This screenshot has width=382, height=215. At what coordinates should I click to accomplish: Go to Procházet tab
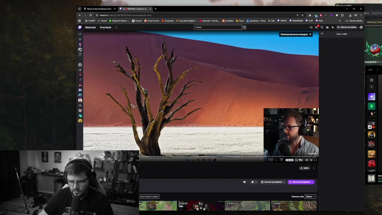pos(105,27)
